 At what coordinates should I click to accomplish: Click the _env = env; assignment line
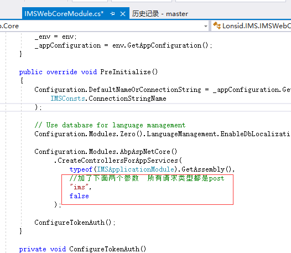point(56,37)
